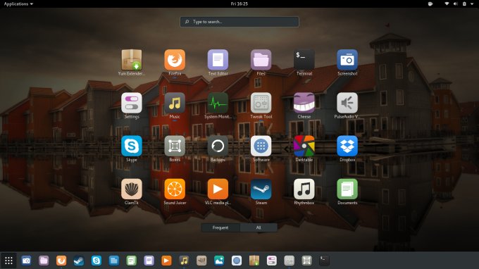Click the Type to search field
This screenshot has width=479, height=269.
pyautogui.click(x=240, y=22)
